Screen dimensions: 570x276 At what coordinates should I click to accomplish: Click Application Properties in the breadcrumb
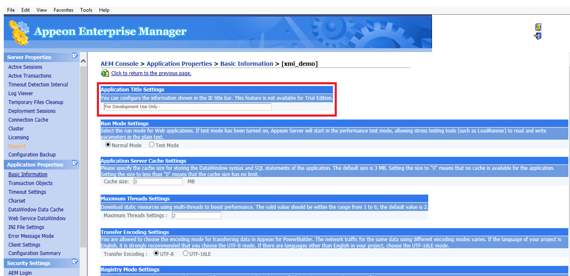180,64
